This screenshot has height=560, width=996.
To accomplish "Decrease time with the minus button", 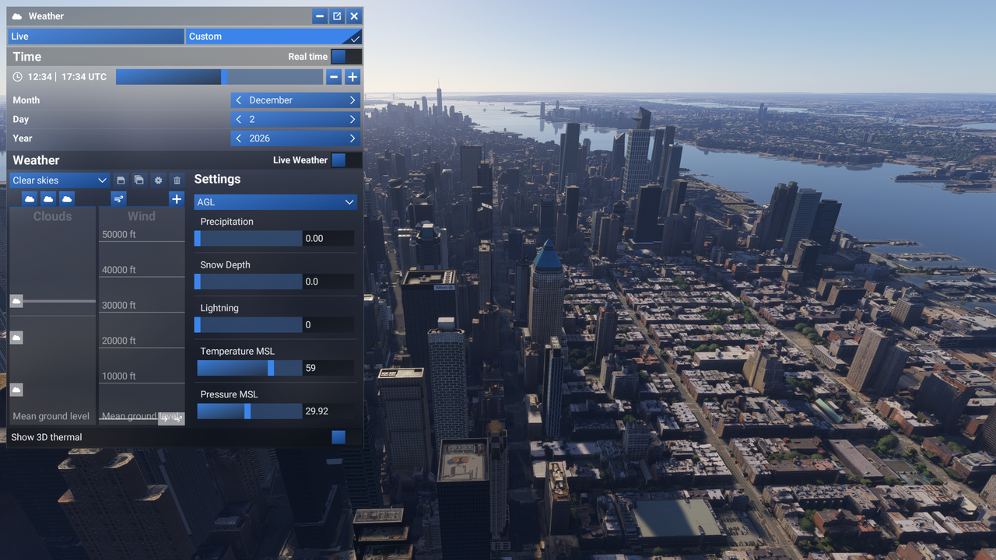I will pyautogui.click(x=334, y=77).
